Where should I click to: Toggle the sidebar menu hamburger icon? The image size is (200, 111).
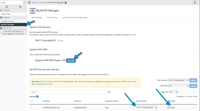coord(29,3)
